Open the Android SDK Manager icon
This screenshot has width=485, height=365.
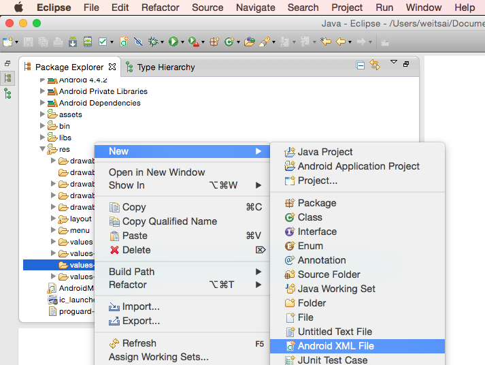pyautogui.click(x=73, y=42)
